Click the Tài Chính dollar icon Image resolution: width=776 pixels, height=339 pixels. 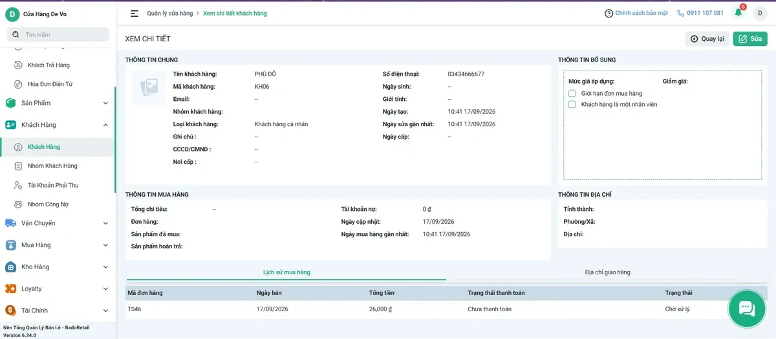[x=10, y=311]
